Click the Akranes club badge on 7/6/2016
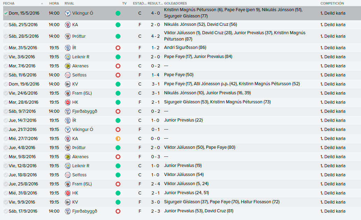 (67, 66)
